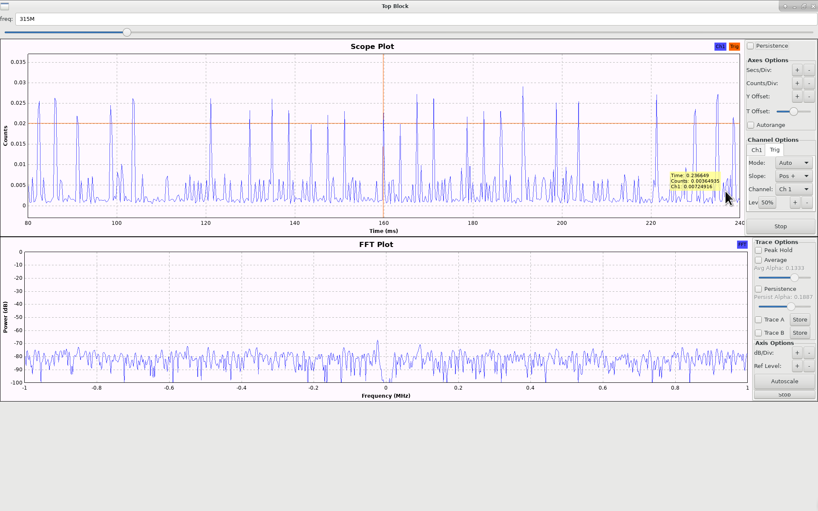Viewport: 818px width, 511px height.
Task: Click the Persist Alpha slider handle
Action: pyautogui.click(x=791, y=307)
